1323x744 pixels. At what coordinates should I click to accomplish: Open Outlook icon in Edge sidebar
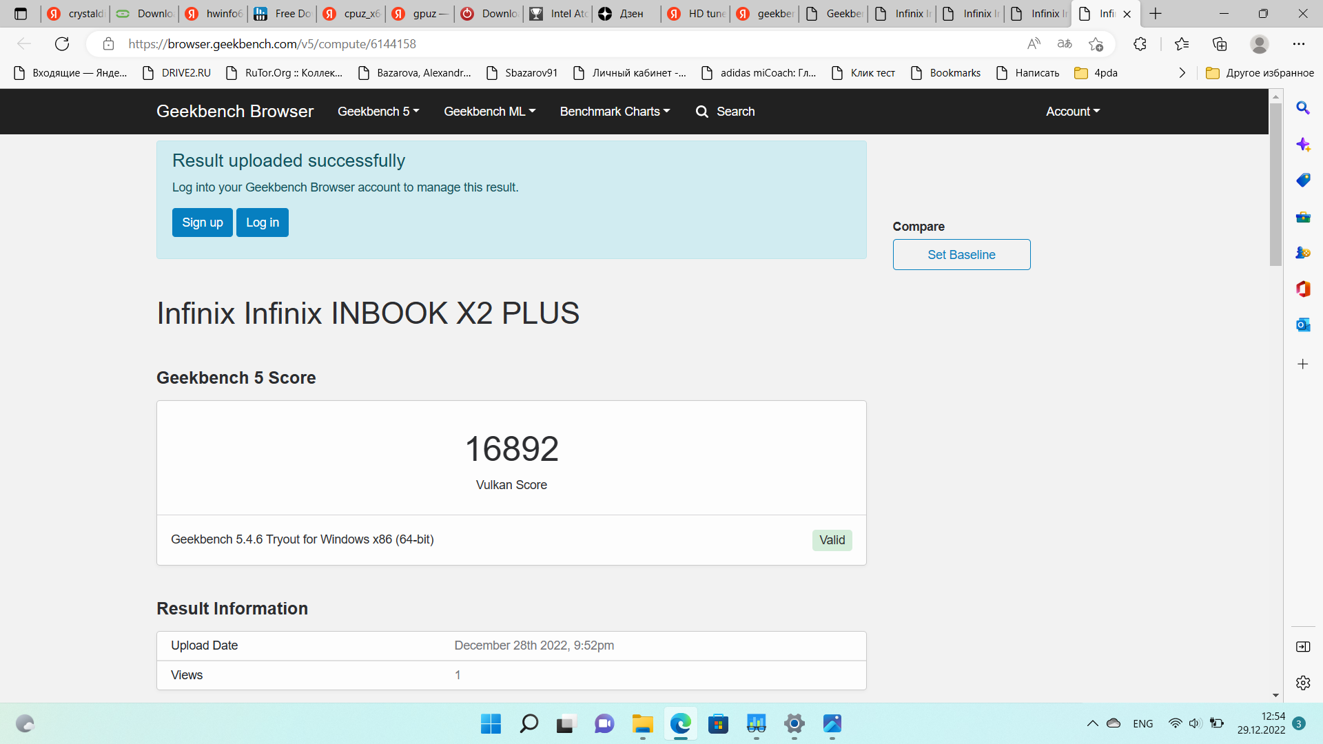[x=1302, y=324]
